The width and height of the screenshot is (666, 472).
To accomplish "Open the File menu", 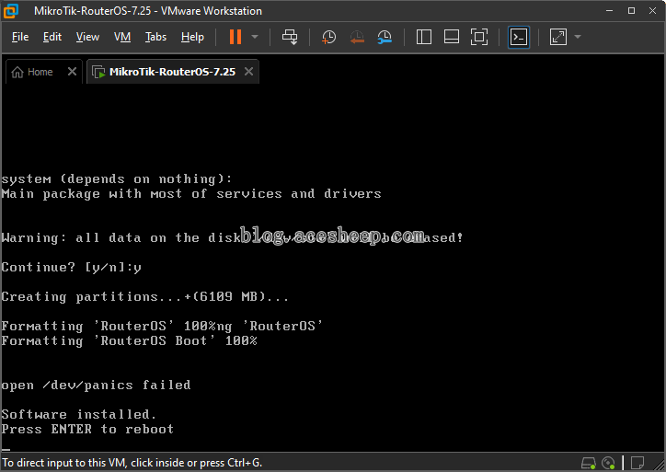I will [20, 37].
